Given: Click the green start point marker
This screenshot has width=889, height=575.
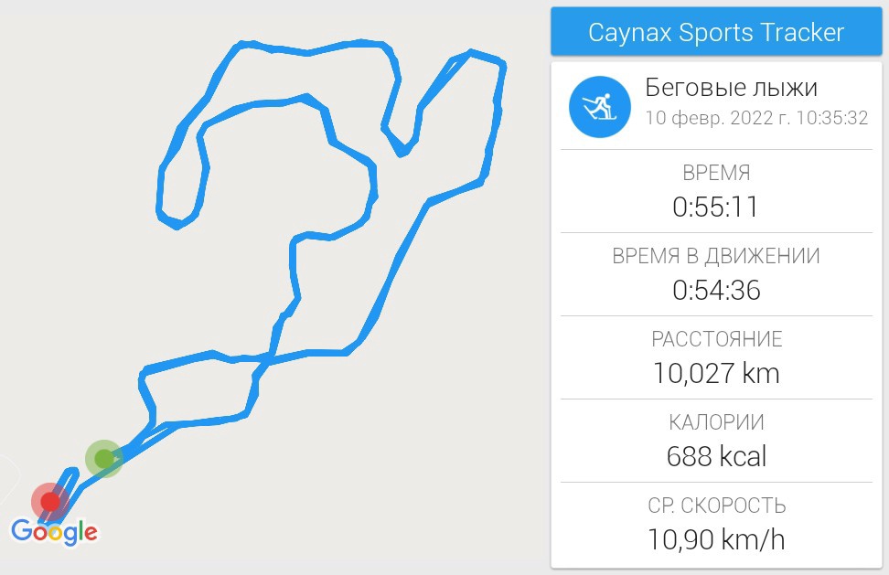Looking at the screenshot, I should pyautogui.click(x=104, y=458).
